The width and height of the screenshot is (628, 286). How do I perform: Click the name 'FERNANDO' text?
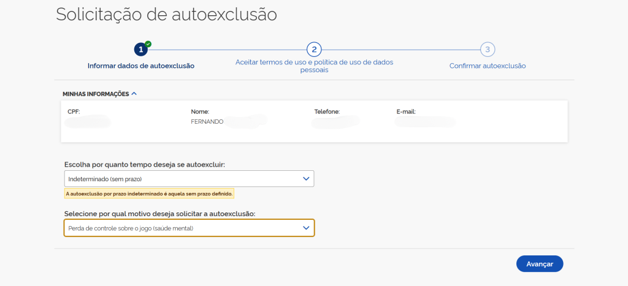click(x=207, y=122)
